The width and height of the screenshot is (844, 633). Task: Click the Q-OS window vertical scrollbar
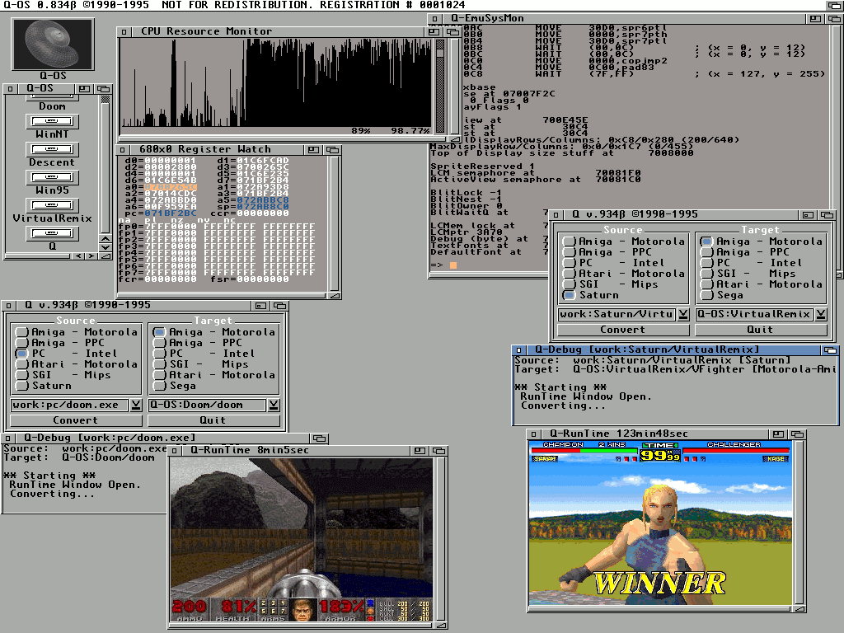click(105, 165)
